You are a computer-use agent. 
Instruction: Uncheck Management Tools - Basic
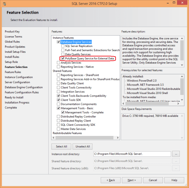(x=58, y=108)
